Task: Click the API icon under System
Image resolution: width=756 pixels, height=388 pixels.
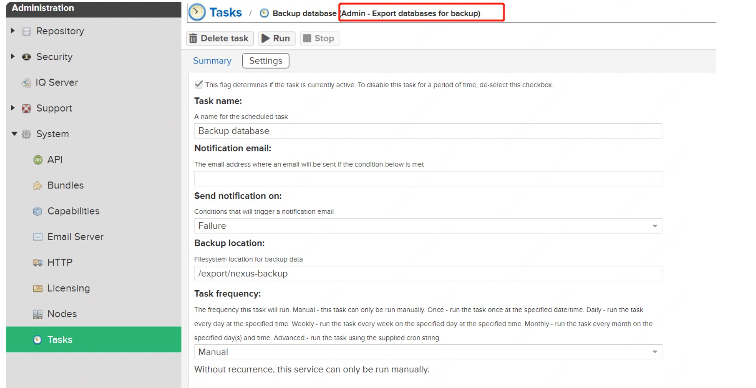Action: click(38, 160)
